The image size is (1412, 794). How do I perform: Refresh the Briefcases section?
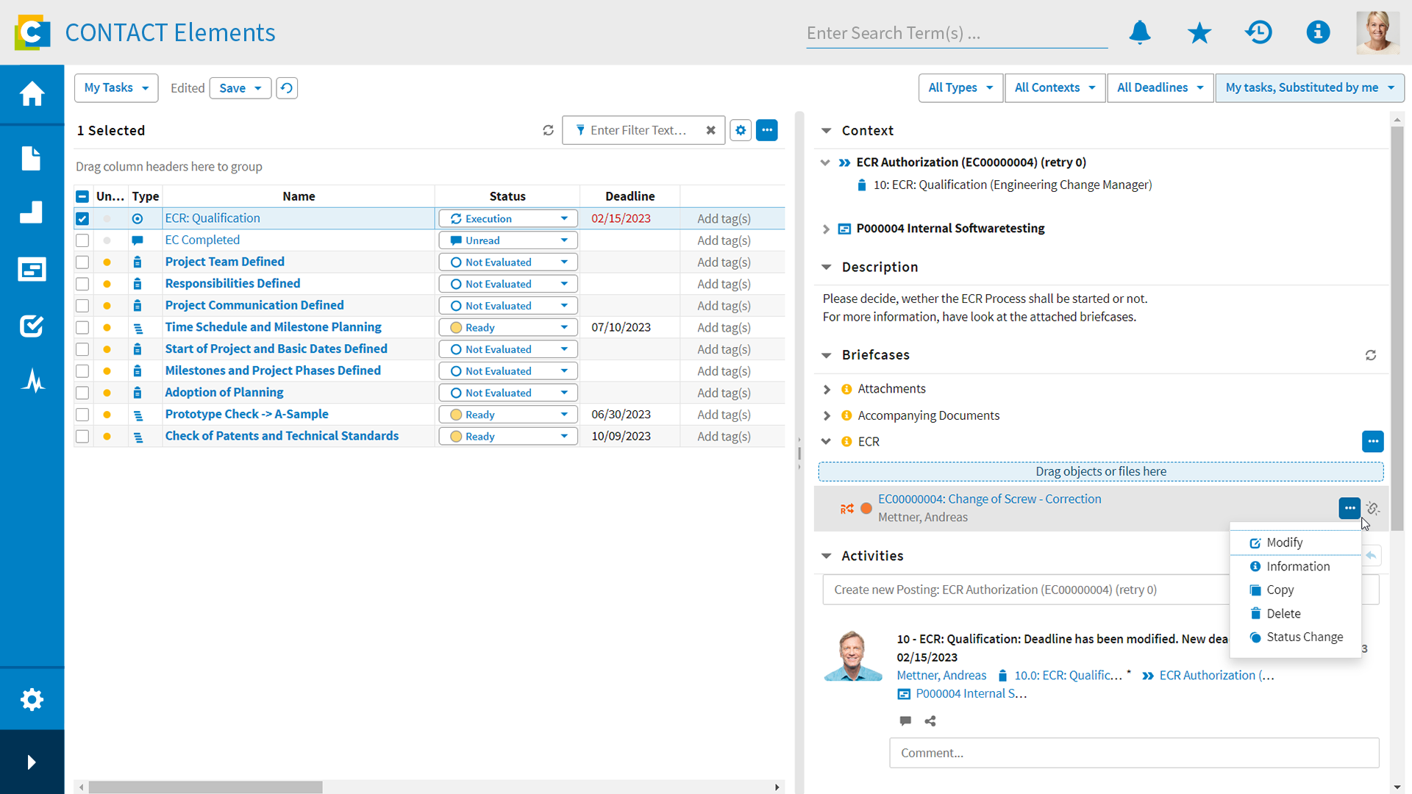click(1371, 355)
